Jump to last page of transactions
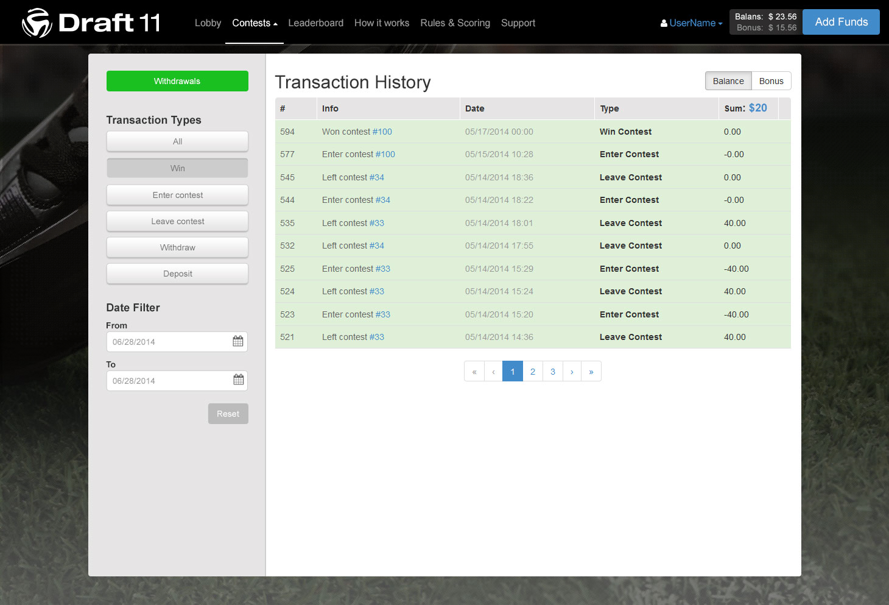The height and width of the screenshot is (605, 889). [x=591, y=371]
